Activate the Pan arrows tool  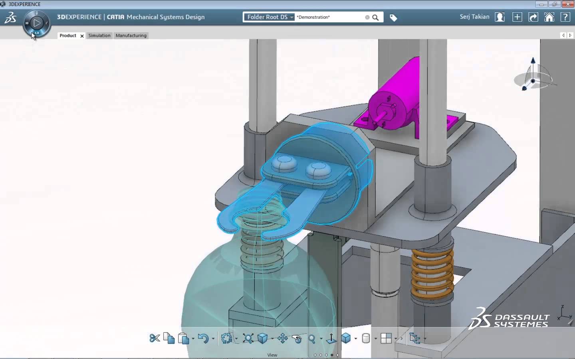tap(283, 339)
